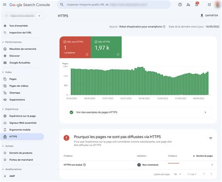
Task: Click the Pages de vidéos icon
Action: click(5, 86)
